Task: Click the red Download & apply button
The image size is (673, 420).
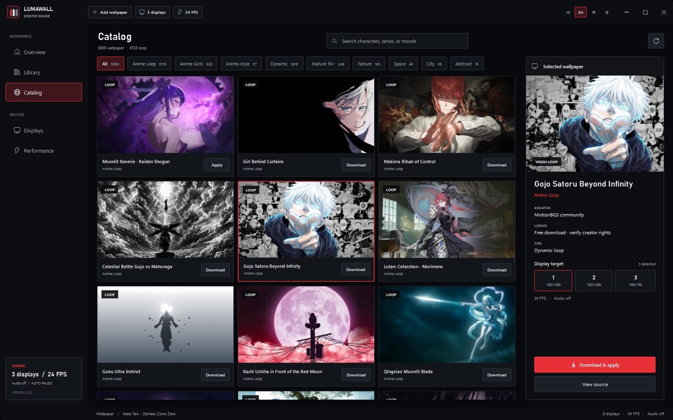Action: [x=595, y=365]
